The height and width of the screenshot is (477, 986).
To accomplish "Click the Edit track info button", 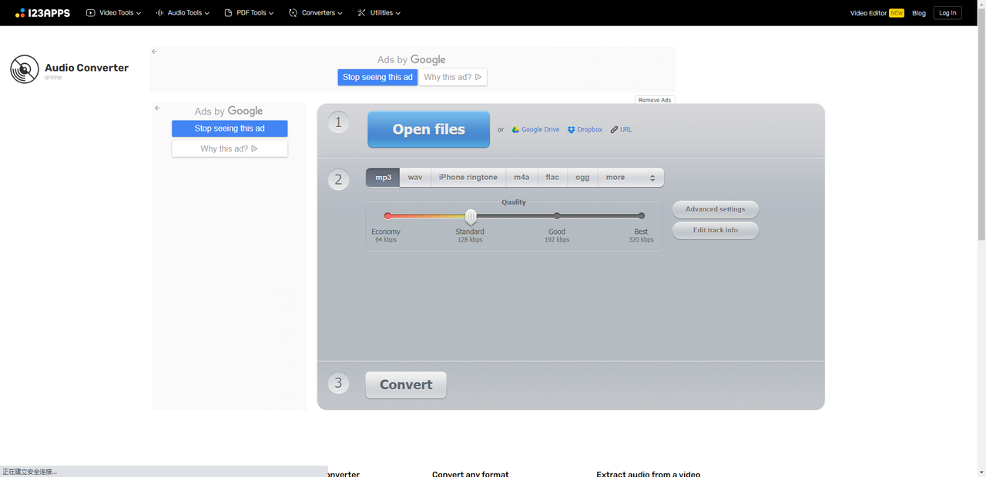I will 716,230.
